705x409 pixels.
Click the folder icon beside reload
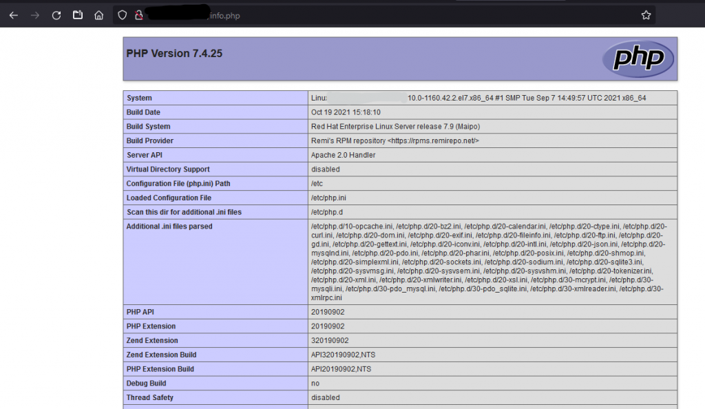(78, 15)
